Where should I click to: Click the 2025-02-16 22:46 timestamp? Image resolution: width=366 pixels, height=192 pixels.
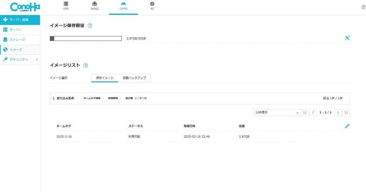197,137
